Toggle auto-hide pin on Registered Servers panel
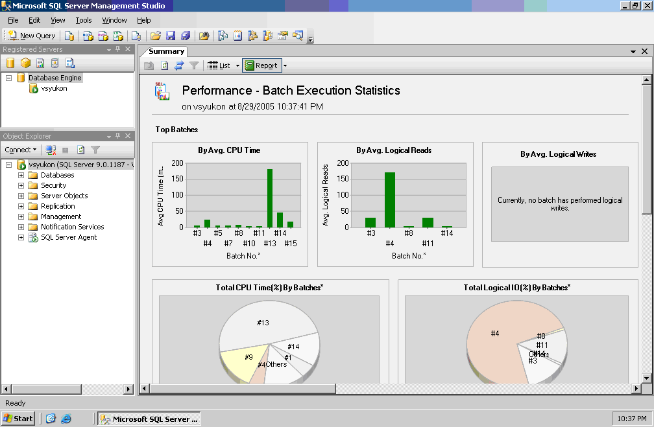 pyautogui.click(x=117, y=49)
